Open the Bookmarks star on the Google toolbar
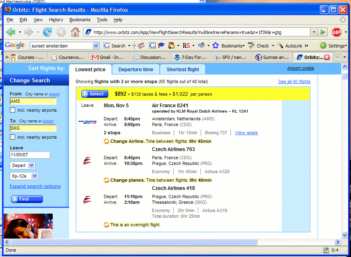Image resolution: width=351 pixels, height=257 pixels. [x=215, y=45]
